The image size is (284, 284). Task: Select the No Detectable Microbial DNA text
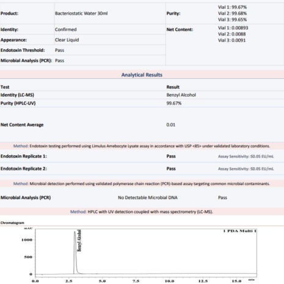148,198
